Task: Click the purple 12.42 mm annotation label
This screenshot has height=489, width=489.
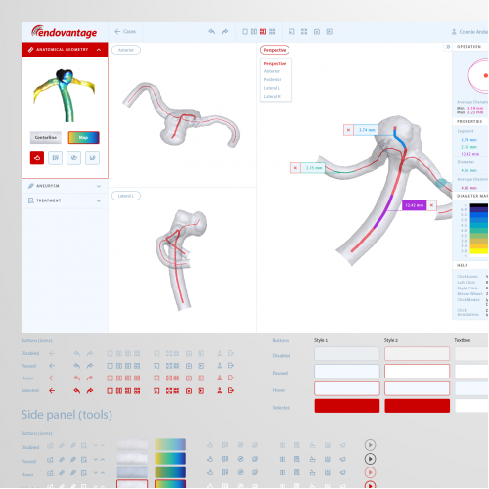Action: (414, 205)
